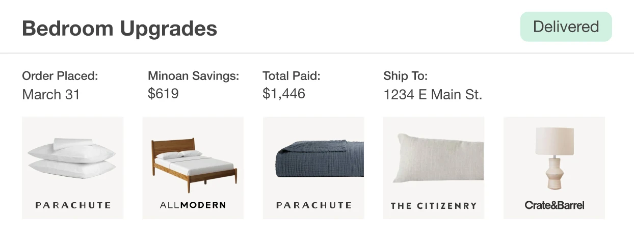This screenshot has height=242, width=634.
Task: Click the Crate&Barrel brand logo
Action: click(x=554, y=205)
